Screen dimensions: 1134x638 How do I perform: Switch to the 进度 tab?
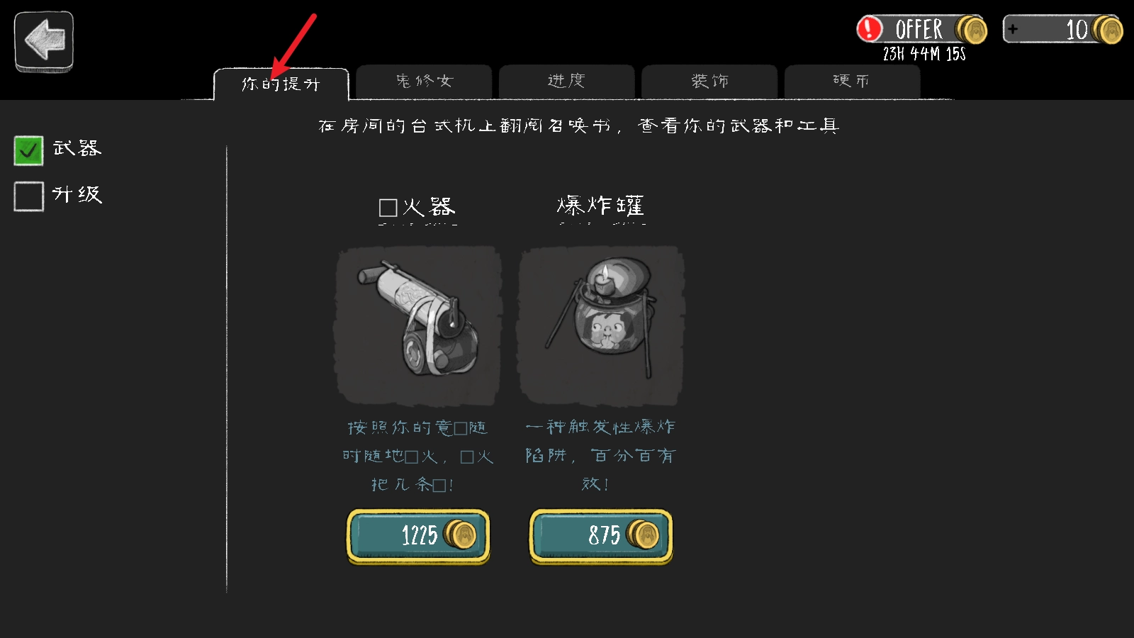click(x=566, y=82)
